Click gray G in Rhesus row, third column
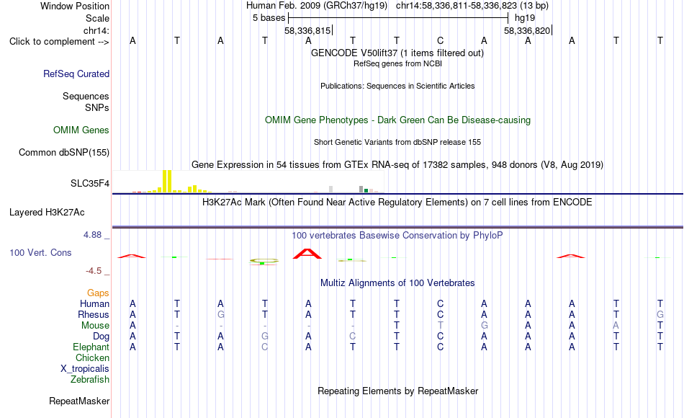The height and width of the screenshot is (418, 684). click(x=221, y=314)
